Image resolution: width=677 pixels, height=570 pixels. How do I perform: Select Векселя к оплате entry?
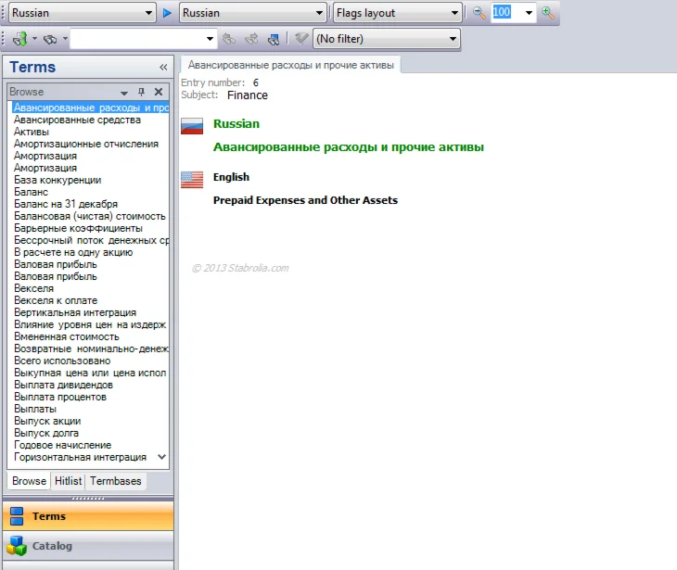coord(56,300)
